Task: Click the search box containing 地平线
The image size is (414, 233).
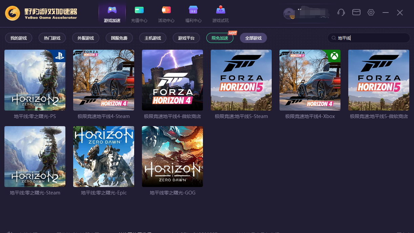Action: point(369,38)
